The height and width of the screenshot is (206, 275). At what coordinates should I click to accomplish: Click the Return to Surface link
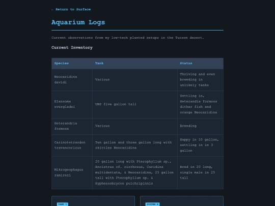(x=71, y=9)
